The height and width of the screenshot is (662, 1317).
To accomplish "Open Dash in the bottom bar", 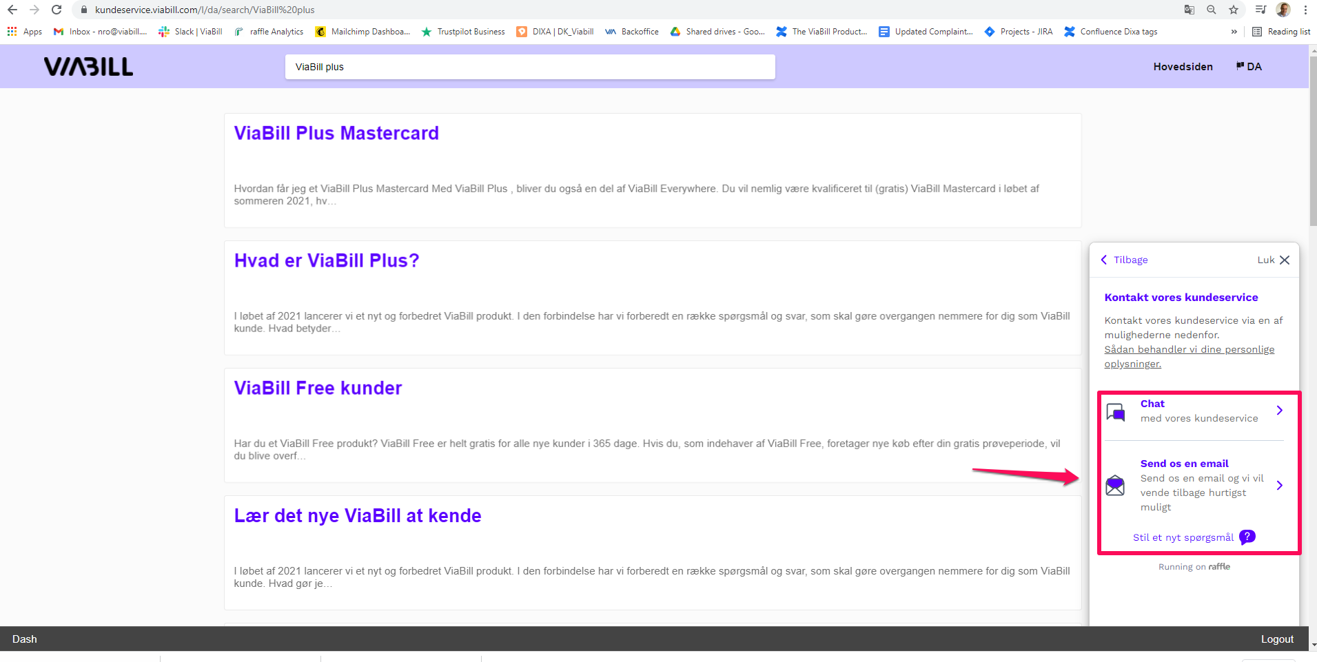I will click(25, 639).
